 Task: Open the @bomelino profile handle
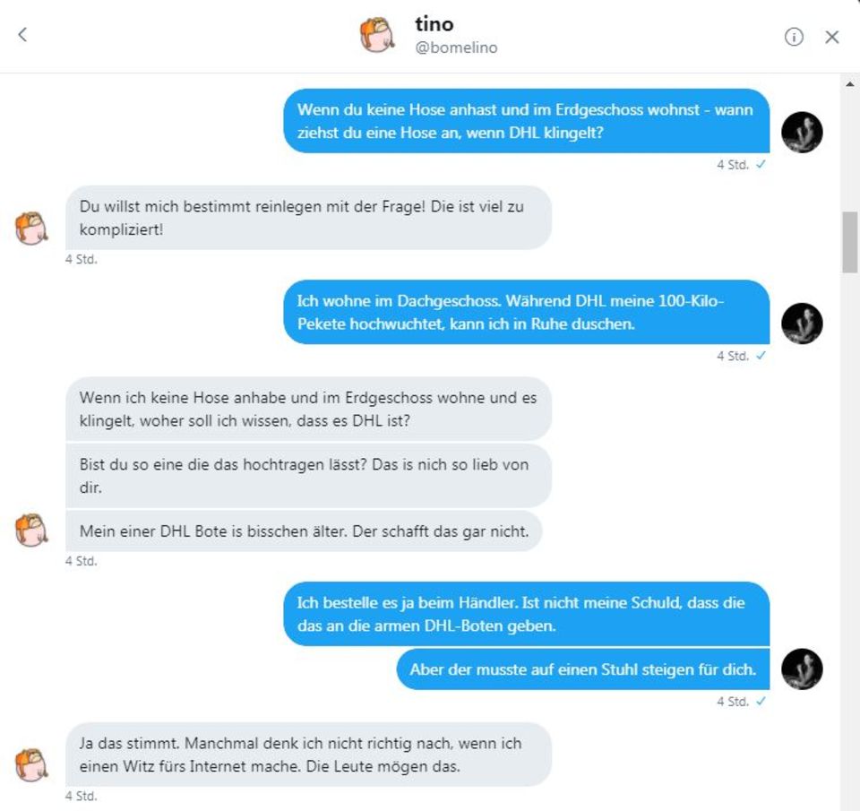pyautogui.click(x=455, y=47)
